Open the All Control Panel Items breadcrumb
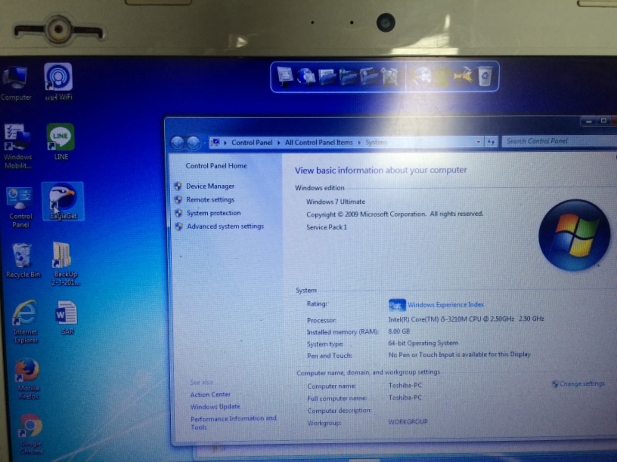Screen dimensions: 617x462 coord(319,143)
